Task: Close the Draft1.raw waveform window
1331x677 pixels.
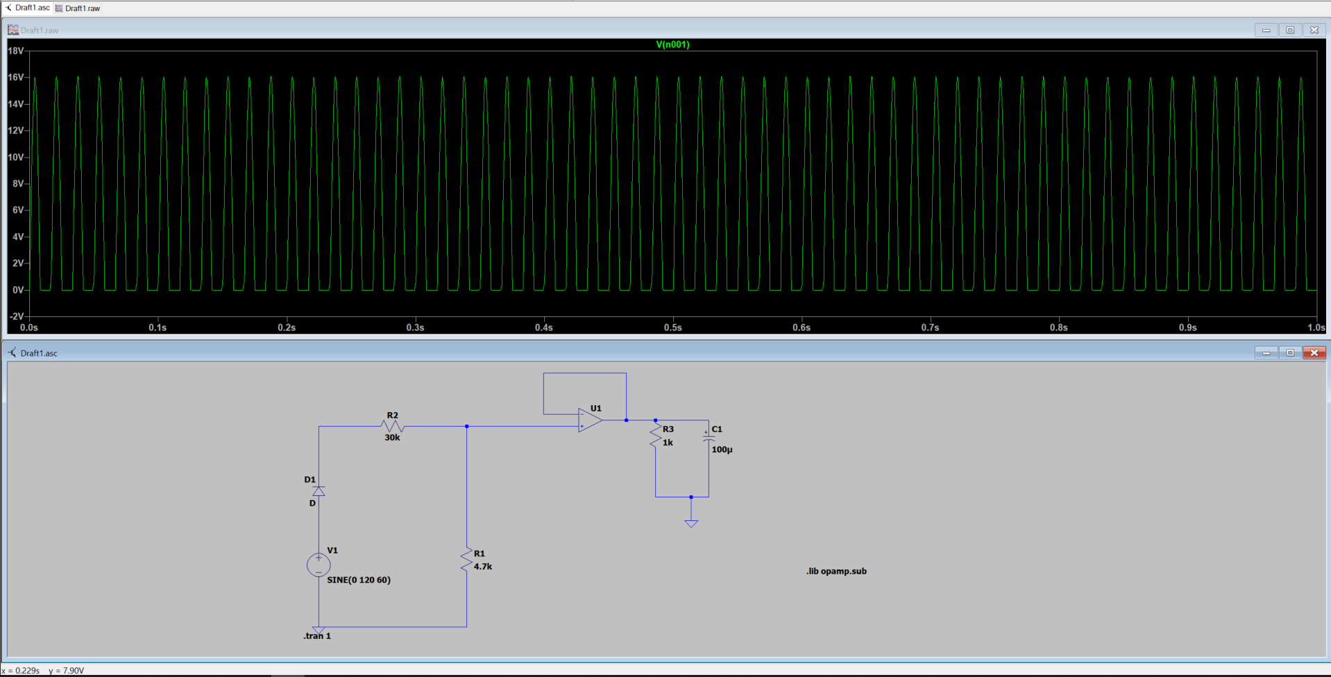Action: point(1314,30)
